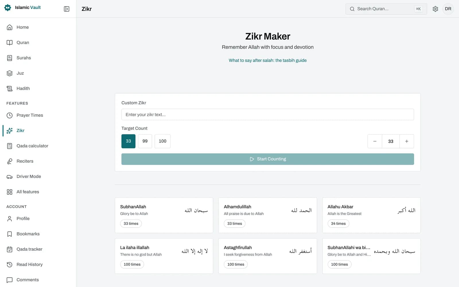
Task: Collapse the sidebar with panel icon
Action: coord(67,9)
